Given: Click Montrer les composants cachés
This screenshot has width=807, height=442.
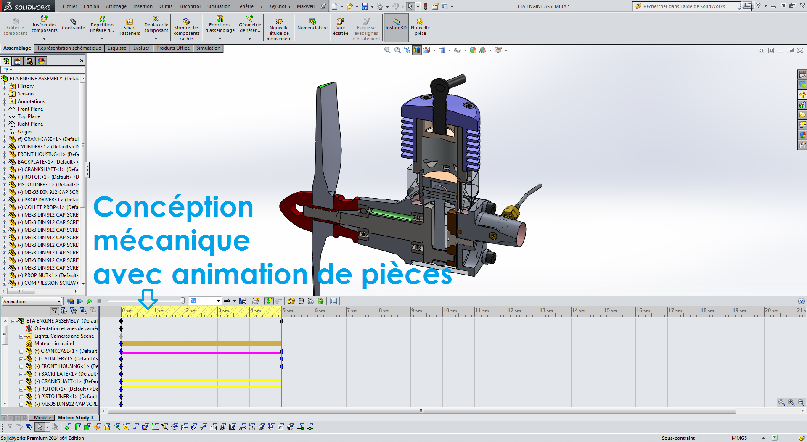Looking at the screenshot, I should tap(186, 27).
